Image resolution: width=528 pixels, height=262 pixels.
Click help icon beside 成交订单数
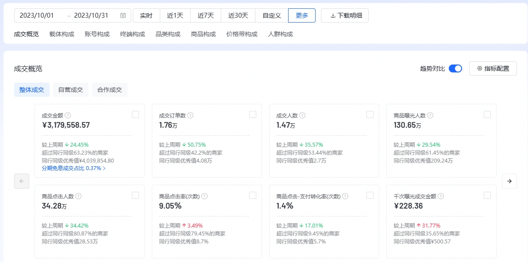pos(190,115)
